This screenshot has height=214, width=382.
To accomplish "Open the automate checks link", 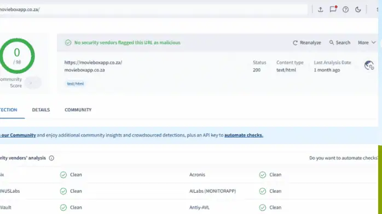I will [244, 135].
